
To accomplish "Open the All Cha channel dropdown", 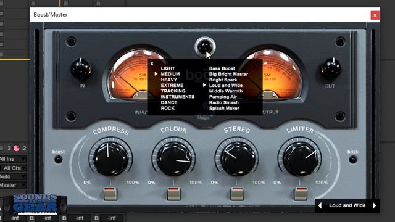I will pos(13,168).
